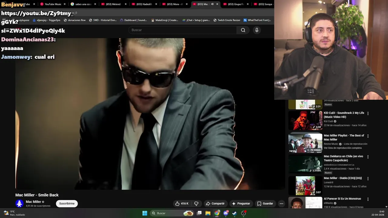Open the more actions ellipsis below video
This screenshot has height=218, width=388.
281,203
